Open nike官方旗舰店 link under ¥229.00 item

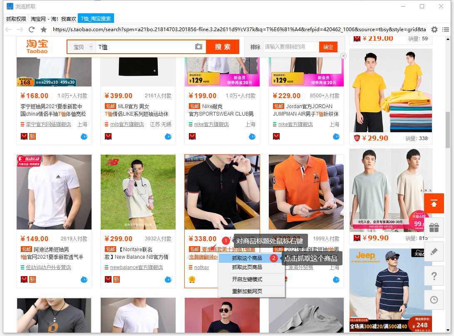[x=295, y=124]
